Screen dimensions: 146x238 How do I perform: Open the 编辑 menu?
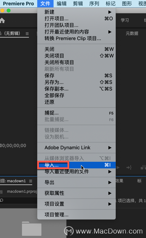(x=62, y=3)
